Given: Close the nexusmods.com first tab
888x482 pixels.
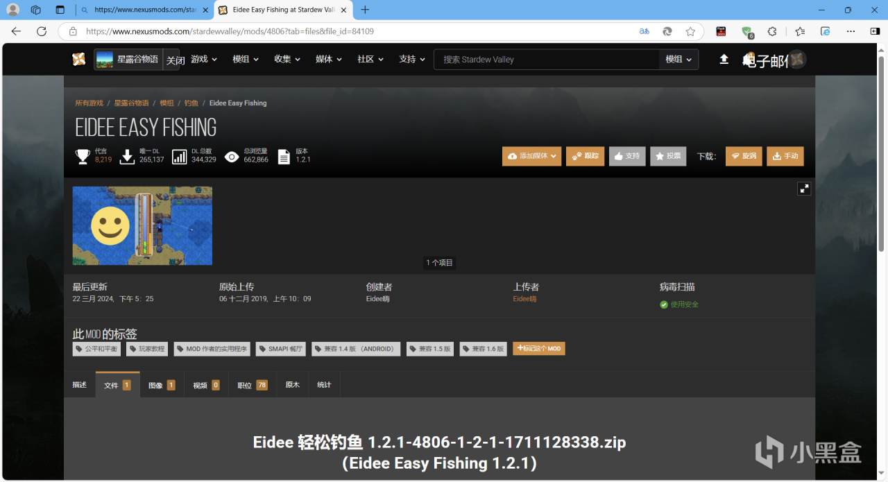Looking at the screenshot, I should 205,10.
